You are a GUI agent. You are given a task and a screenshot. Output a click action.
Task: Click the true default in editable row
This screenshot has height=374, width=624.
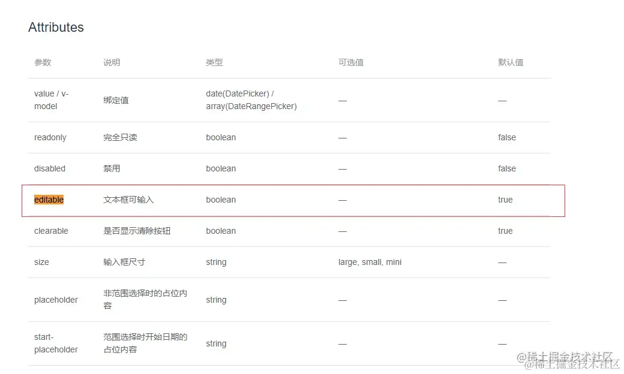pos(505,200)
